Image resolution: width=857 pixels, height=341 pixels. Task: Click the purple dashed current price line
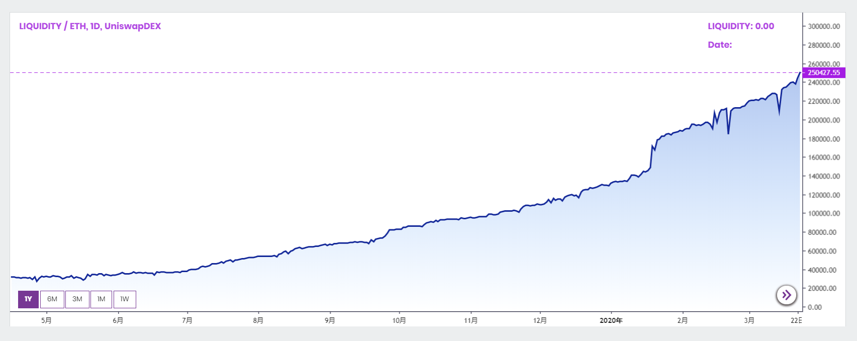pos(402,73)
